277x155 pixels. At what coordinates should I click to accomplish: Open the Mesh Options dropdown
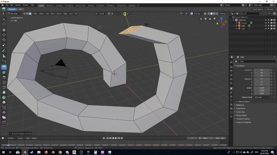(259, 9)
